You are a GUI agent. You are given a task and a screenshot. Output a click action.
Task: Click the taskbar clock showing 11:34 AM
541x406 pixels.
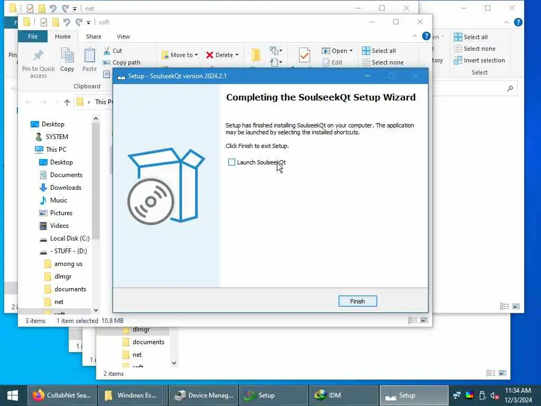[518, 395]
